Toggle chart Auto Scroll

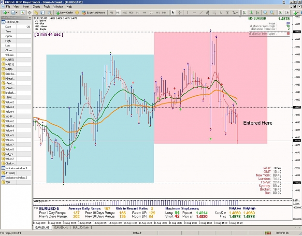coord(280,13)
